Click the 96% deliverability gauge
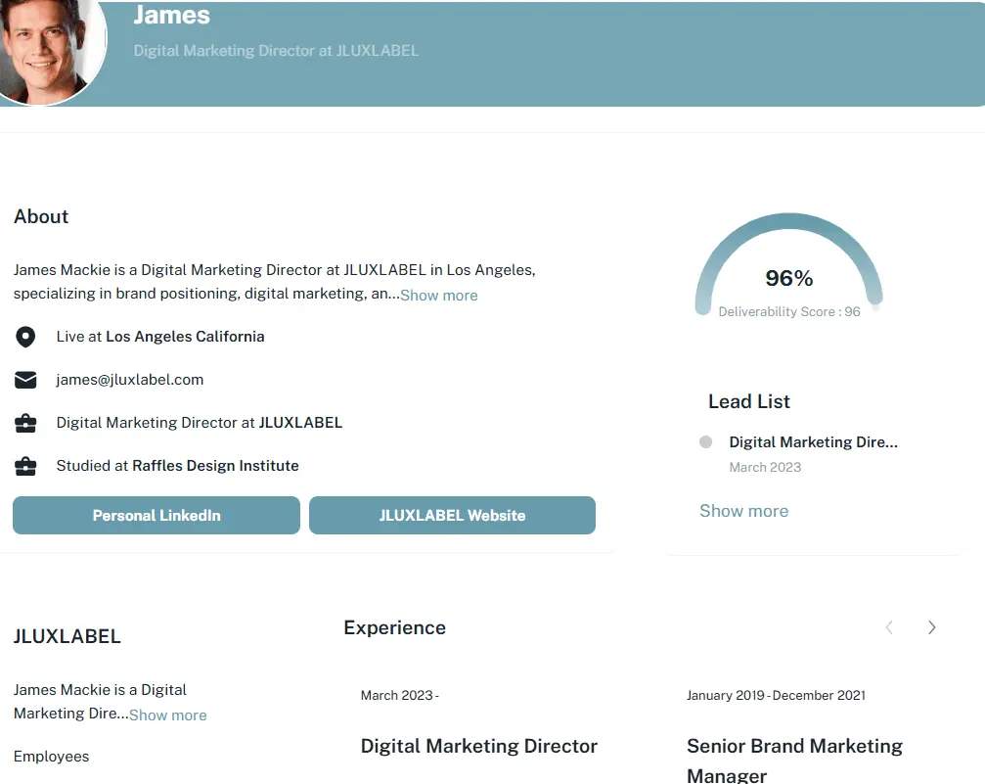The width and height of the screenshot is (985, 784). point(789,265)
